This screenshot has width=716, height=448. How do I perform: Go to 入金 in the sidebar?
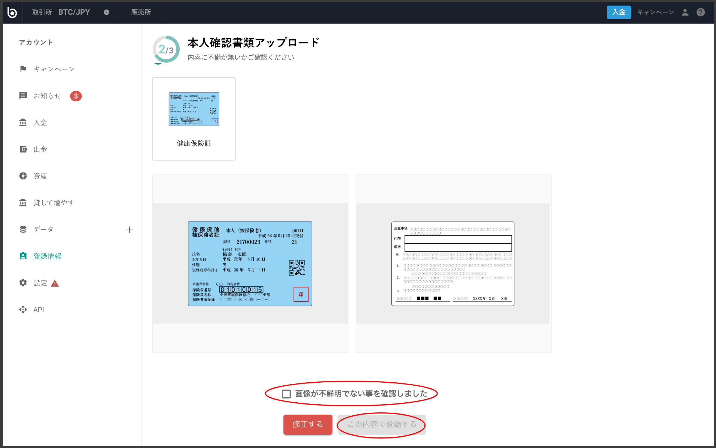40,122
